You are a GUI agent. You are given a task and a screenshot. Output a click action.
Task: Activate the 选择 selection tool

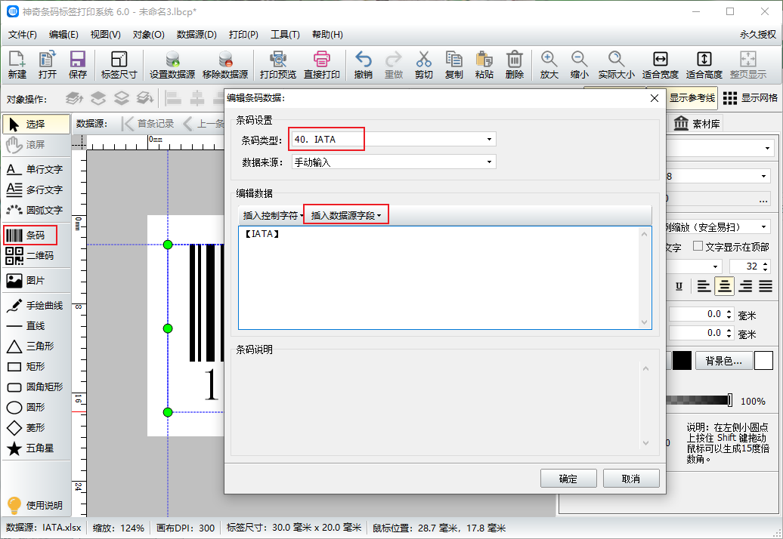pyautogui.click(x=36, y=124)
